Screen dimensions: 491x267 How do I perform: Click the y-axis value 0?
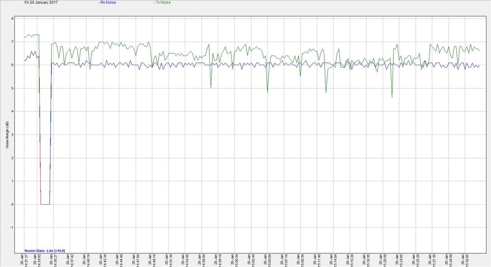(x=12, y=205)
